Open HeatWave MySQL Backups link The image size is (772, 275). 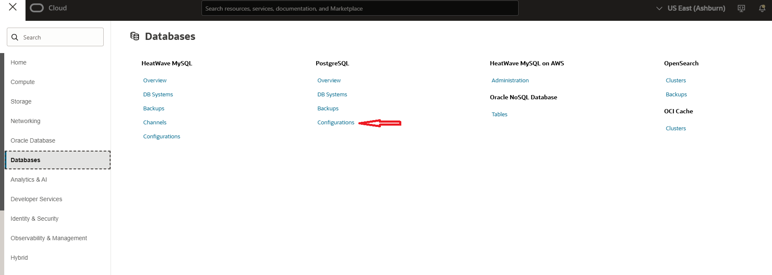(x=153, y=108)
